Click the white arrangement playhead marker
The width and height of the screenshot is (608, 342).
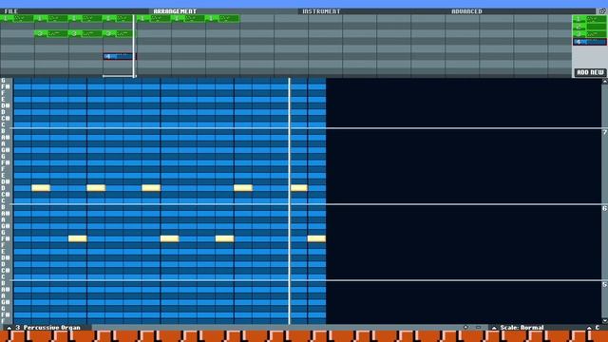click(134, 46)
